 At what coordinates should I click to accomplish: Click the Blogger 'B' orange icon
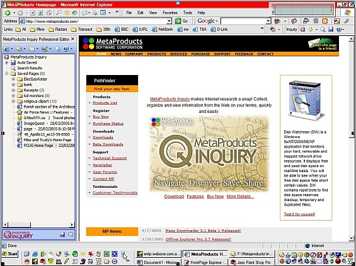(x=325, y=21)
